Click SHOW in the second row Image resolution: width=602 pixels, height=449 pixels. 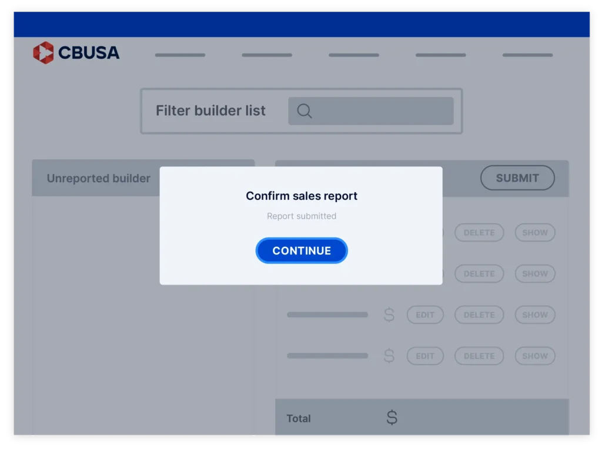[x=535, y=274]
